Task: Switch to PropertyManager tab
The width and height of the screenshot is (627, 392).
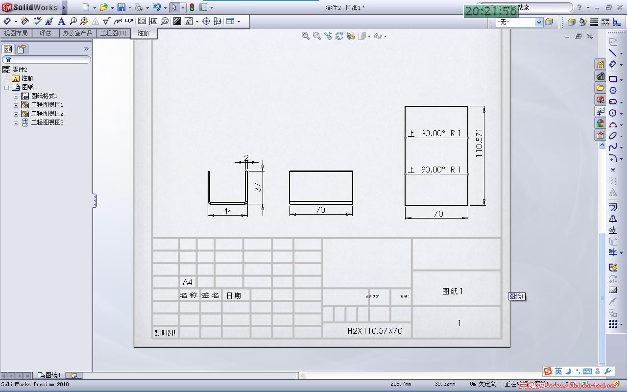Action: tap(22, 49)
